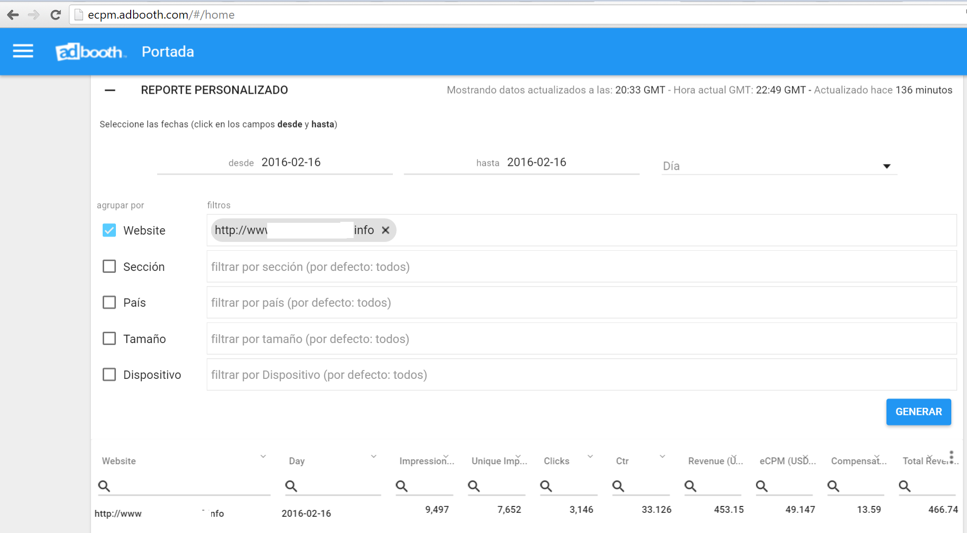The image size is (967, 533).
Task: Go forward in browser history
Action: [x=33, y=15]
